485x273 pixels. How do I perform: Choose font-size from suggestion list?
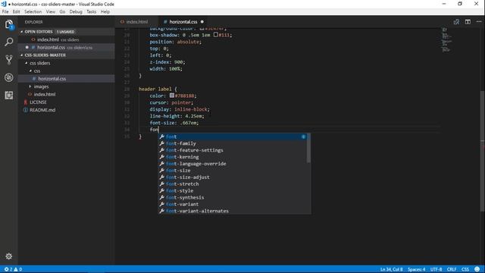tap(233, 171)
